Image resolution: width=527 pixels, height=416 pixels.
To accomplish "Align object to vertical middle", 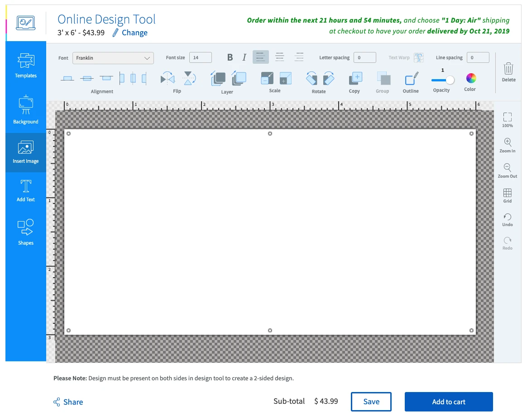I will 87,79.
